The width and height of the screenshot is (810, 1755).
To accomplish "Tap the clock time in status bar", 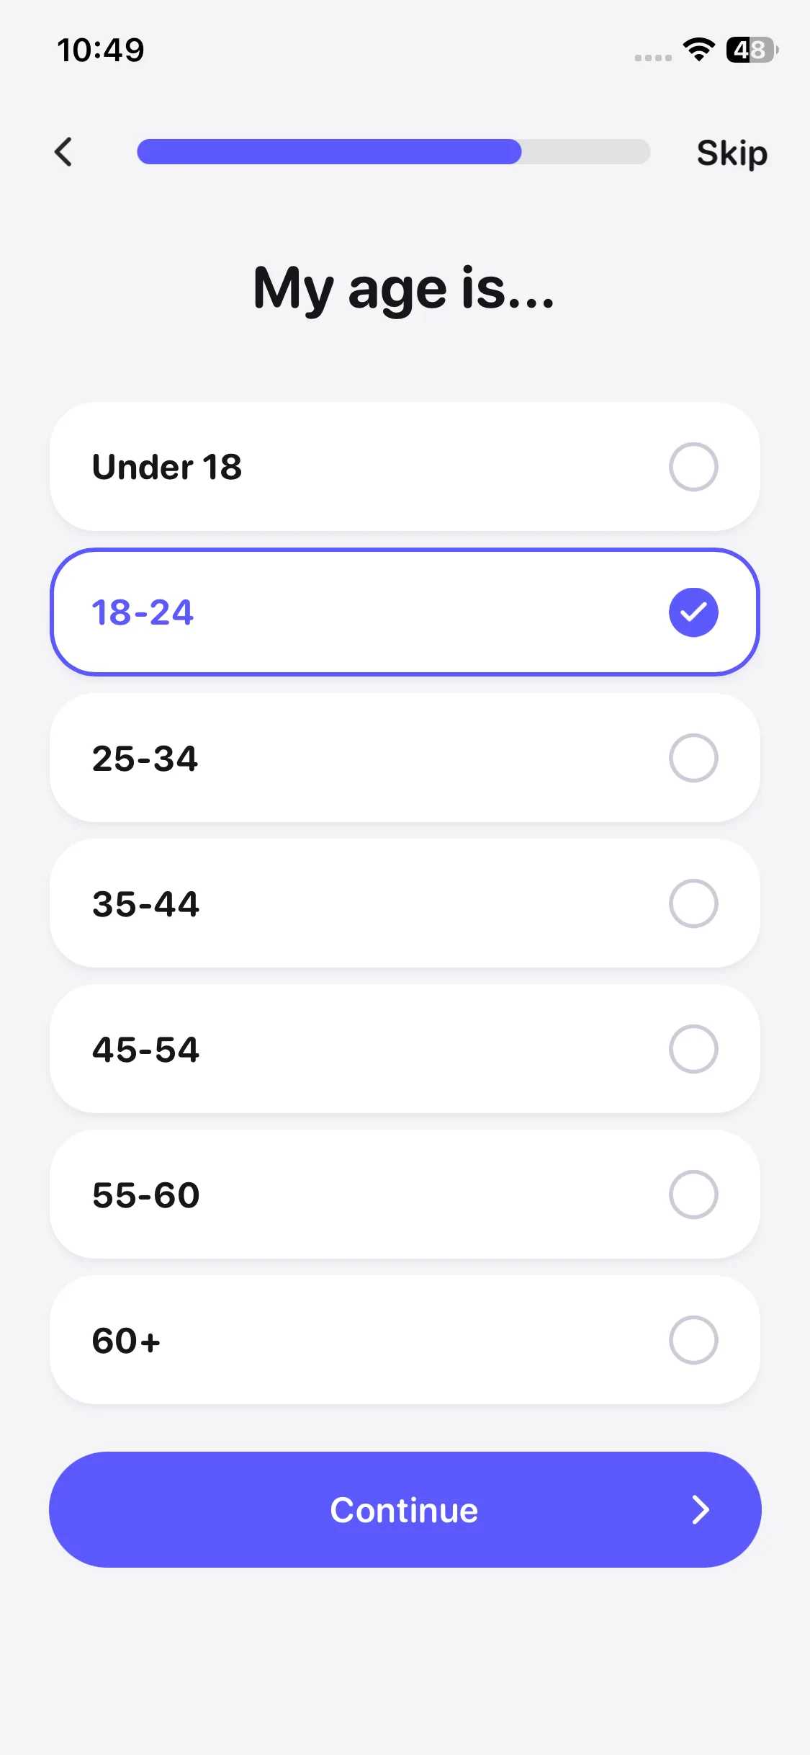I will (101, 50).
